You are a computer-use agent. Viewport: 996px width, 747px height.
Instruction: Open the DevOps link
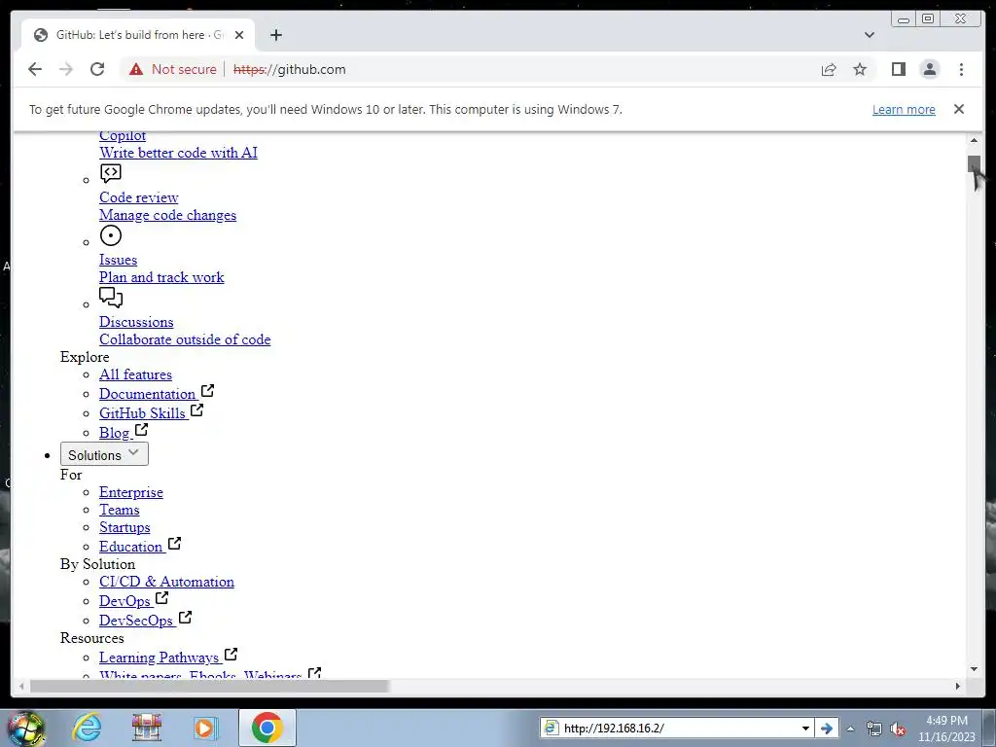(x=124, y=601)
